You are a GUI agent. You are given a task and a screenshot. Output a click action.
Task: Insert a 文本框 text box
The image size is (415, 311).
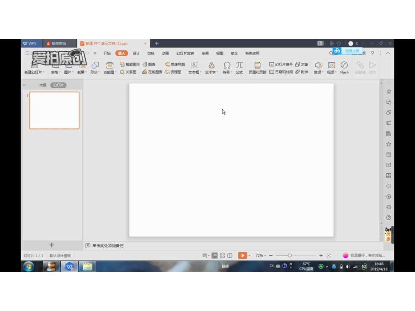(x=195, y=68)
